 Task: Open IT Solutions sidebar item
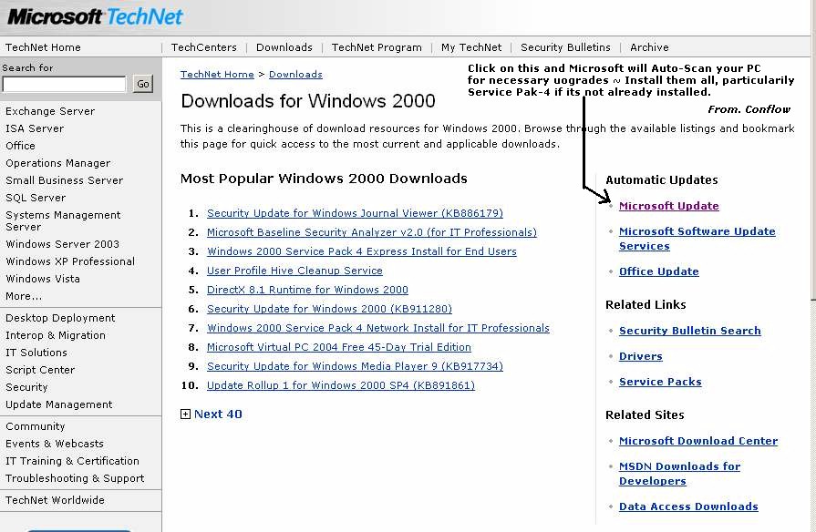pyautogui.click(x=36, y=353)
